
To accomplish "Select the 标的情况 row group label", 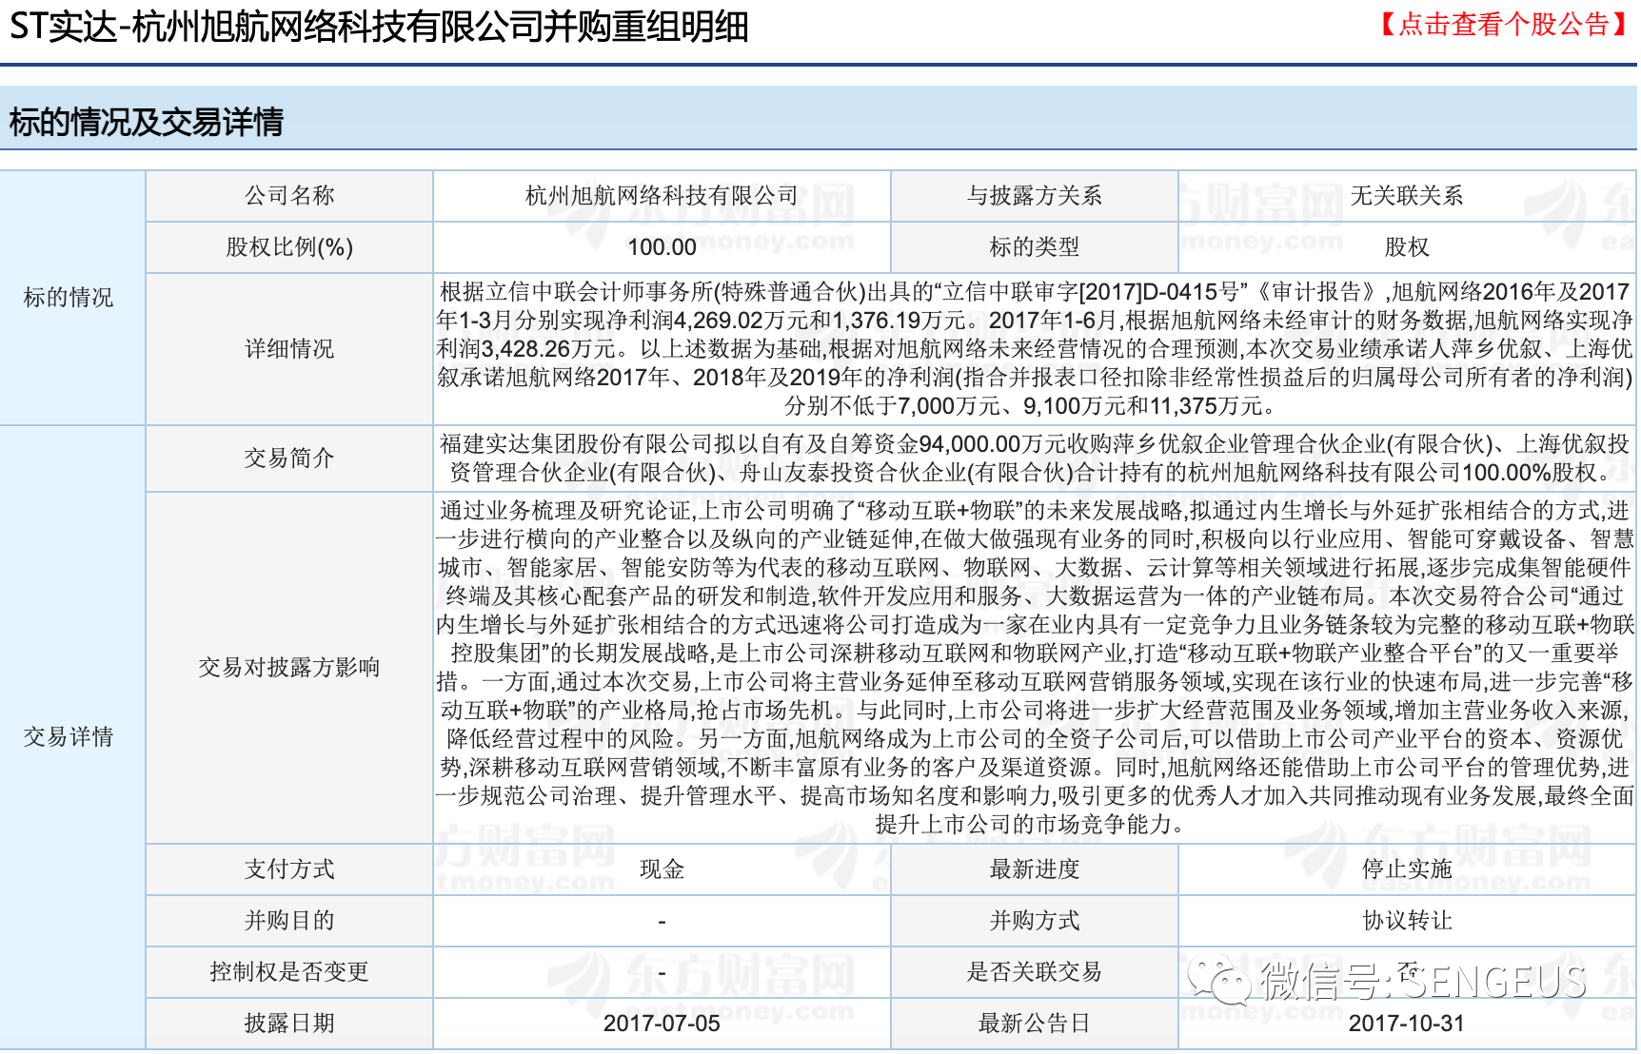I will [x=69, y=298].
